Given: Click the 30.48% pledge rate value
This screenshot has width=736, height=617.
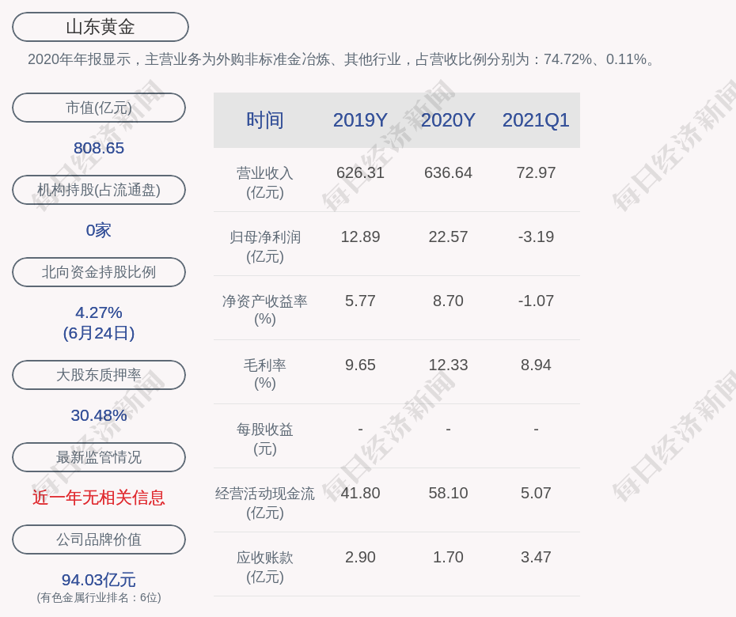Looking at the screenshot, I should point(99,415).
